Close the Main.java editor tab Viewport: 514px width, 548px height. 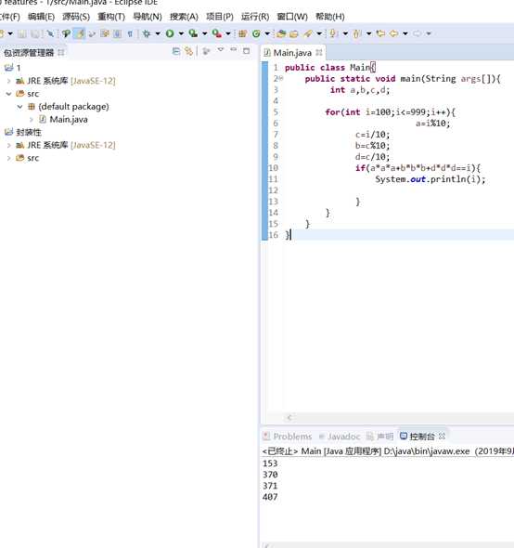point(319,52)
